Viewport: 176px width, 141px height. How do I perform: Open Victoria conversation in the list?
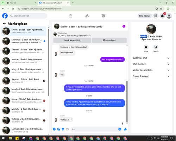(24, 120)
